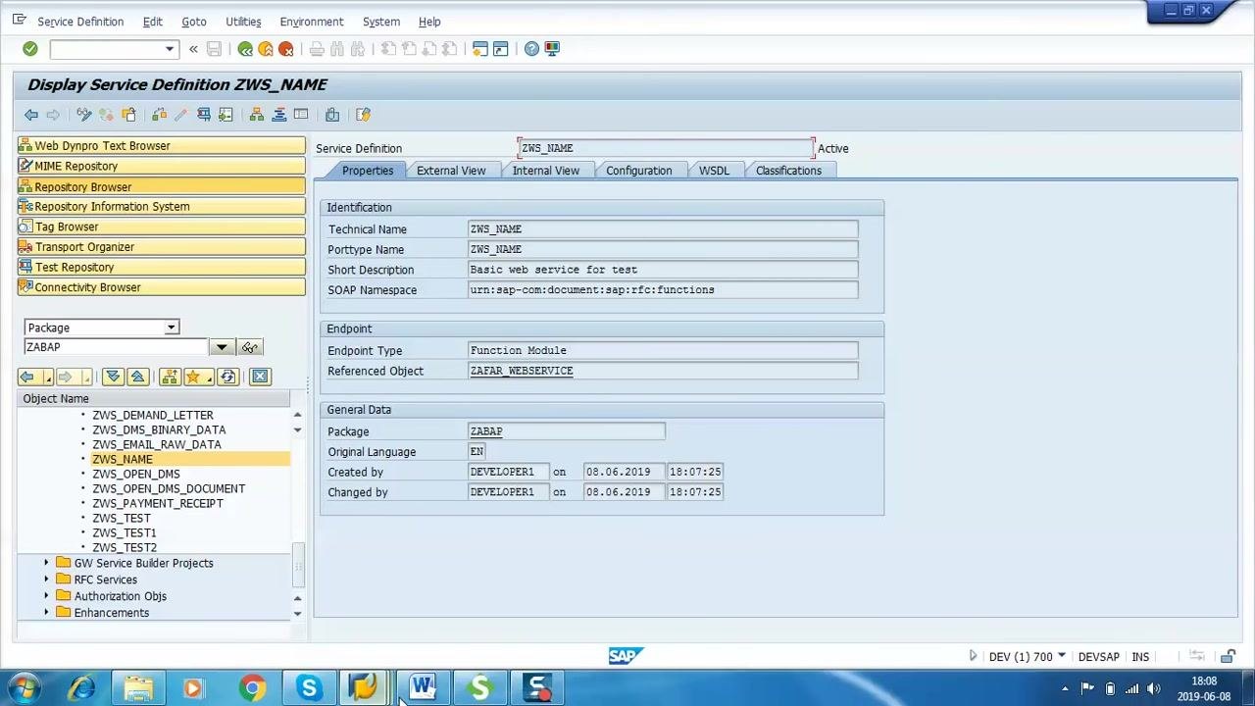The image size is (1255, 706).
Task: Click the Display glasses icon next to ZABAP
Action: [250, 347]
